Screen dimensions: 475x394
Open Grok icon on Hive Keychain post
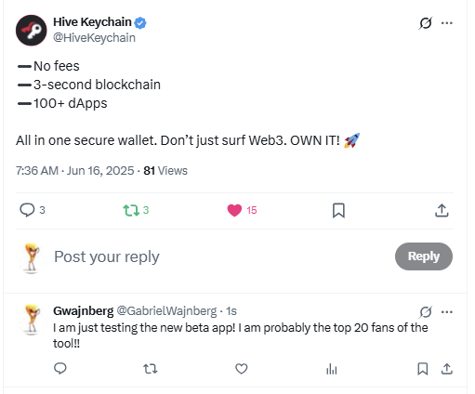(x=426, y=23)
